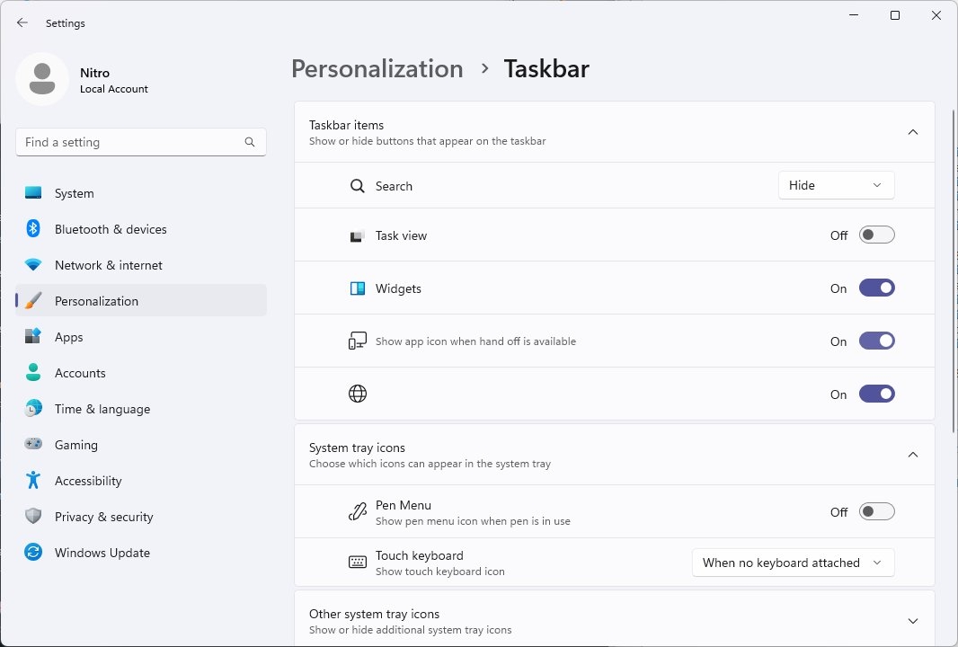
Task: Click the Apps icon in sidebar
Action: click(33, 336)
